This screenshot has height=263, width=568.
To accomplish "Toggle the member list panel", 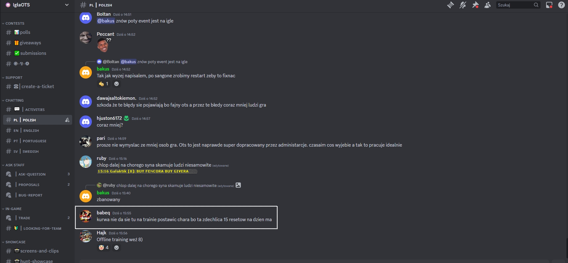I will tap(488, 5).
